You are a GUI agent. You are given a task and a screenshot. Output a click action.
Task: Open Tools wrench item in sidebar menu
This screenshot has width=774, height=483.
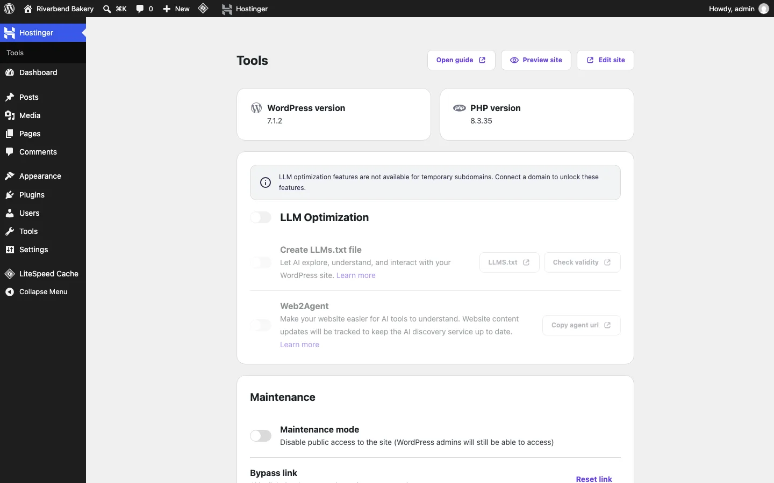pos(43,231)
